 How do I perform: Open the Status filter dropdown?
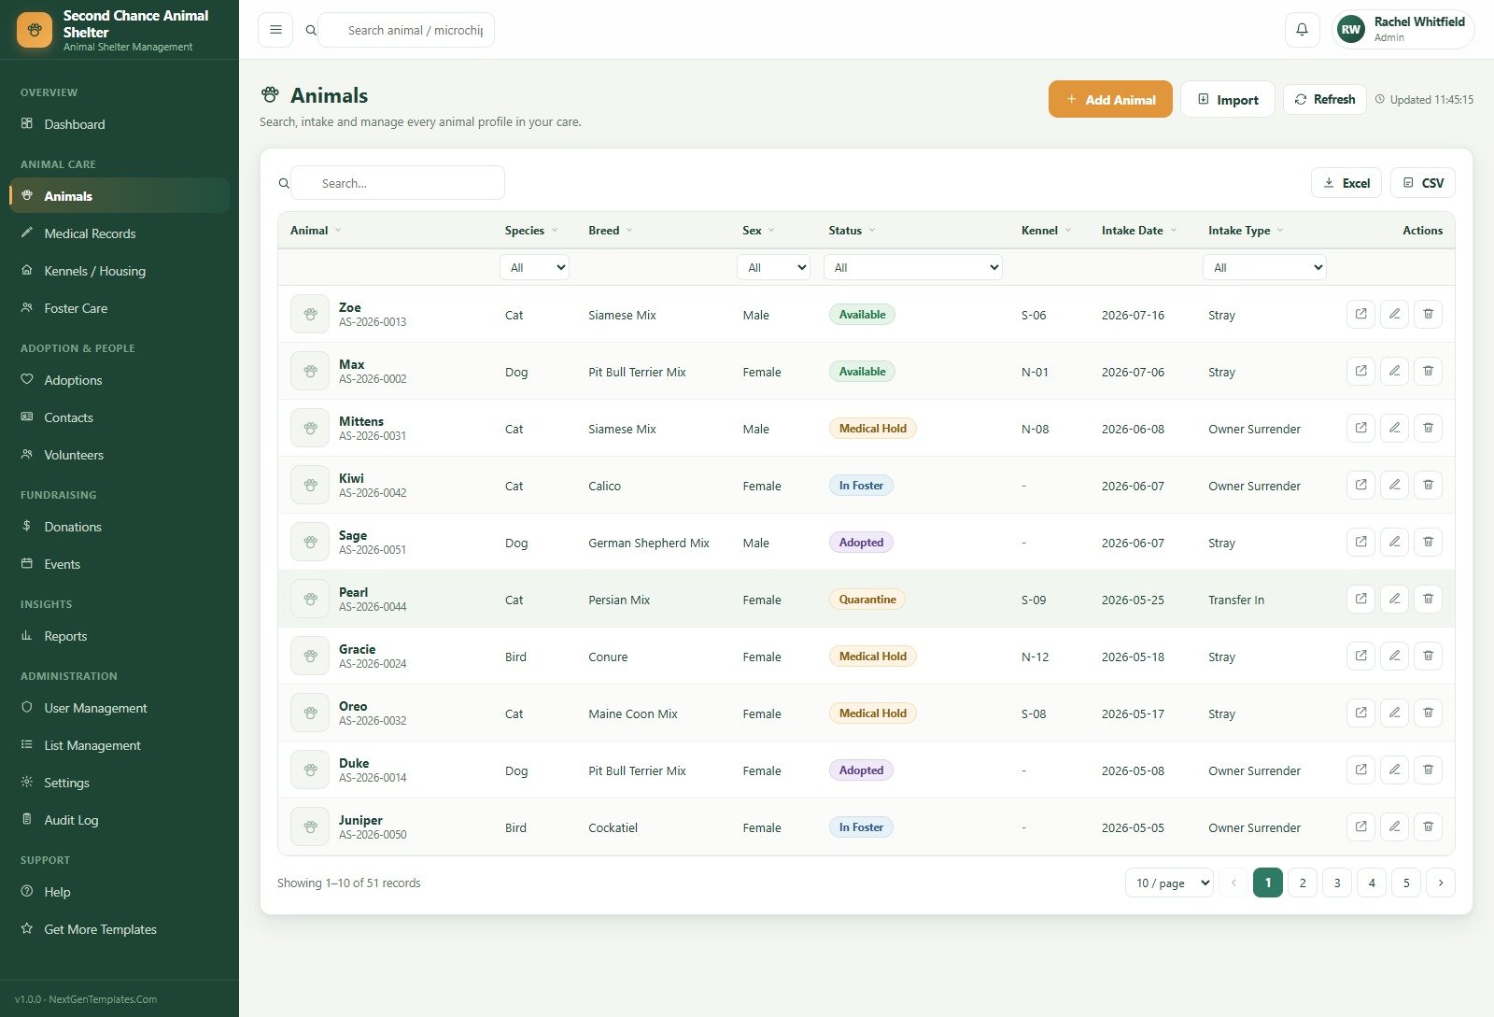[913, 267]
